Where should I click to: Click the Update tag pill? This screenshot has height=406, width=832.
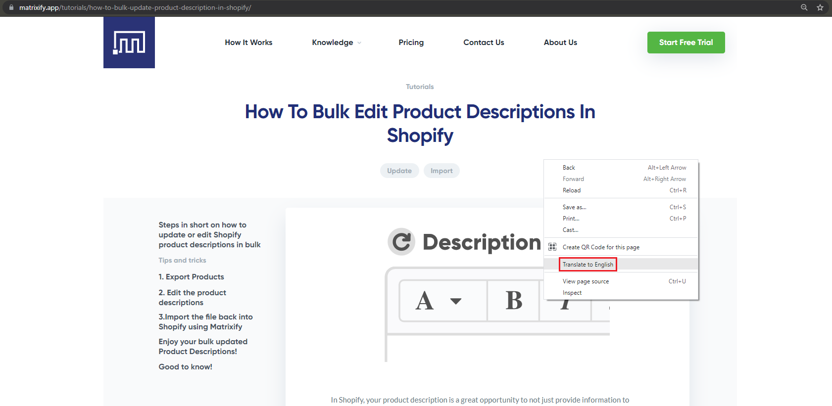pos(399,171)
